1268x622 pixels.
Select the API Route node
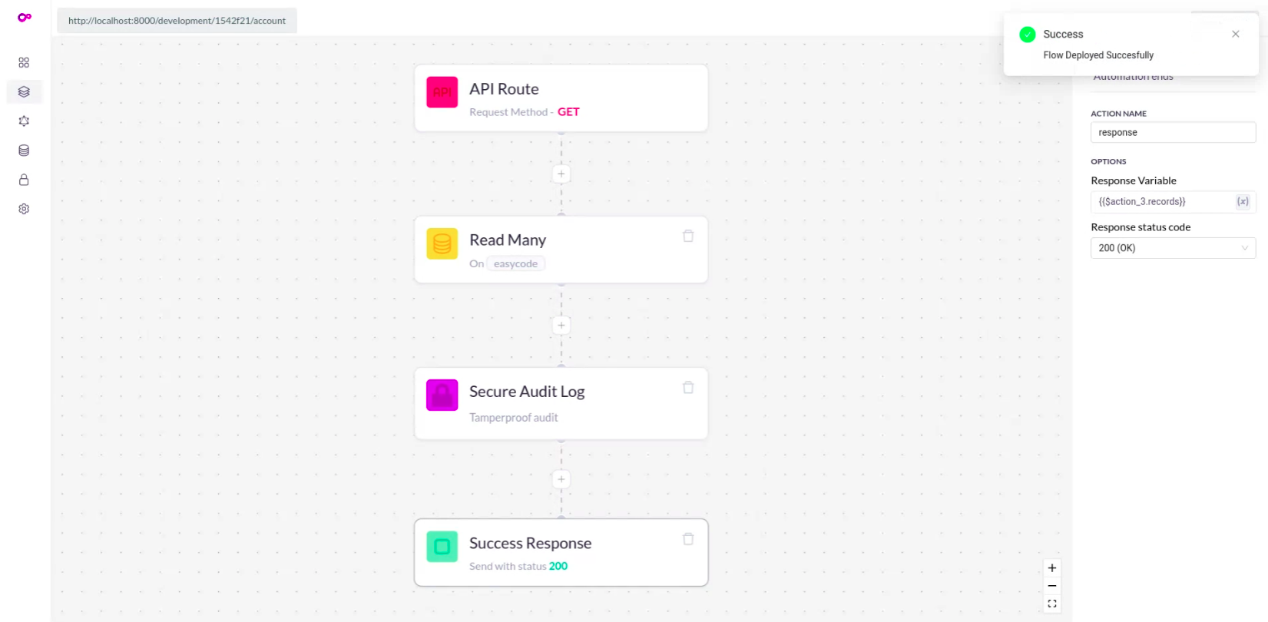pyautogui.click(x=561, y=98)
